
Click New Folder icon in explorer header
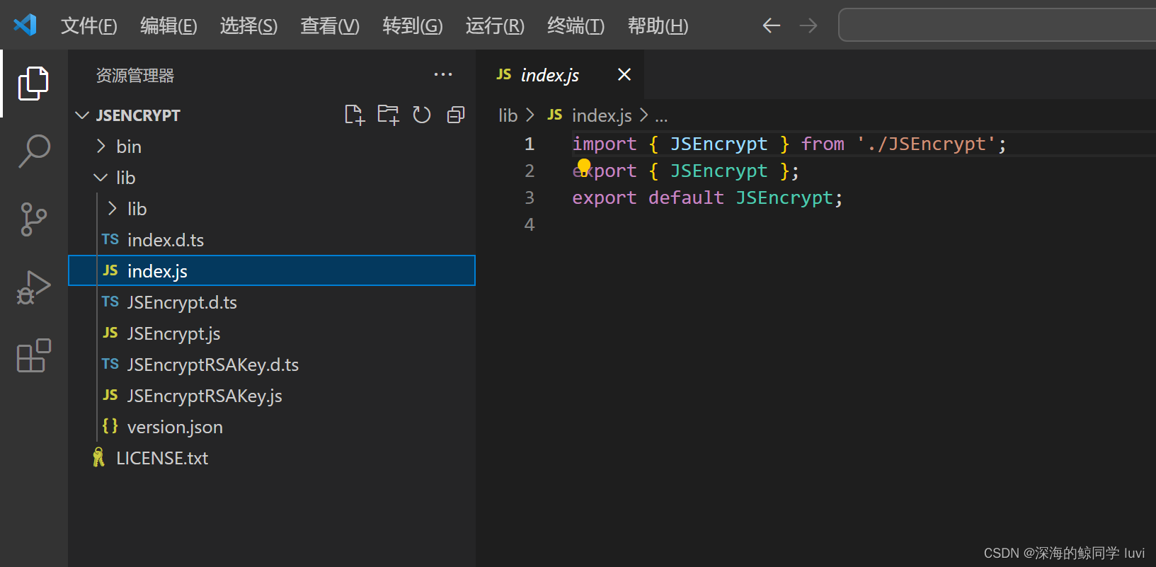coord(388,115)
